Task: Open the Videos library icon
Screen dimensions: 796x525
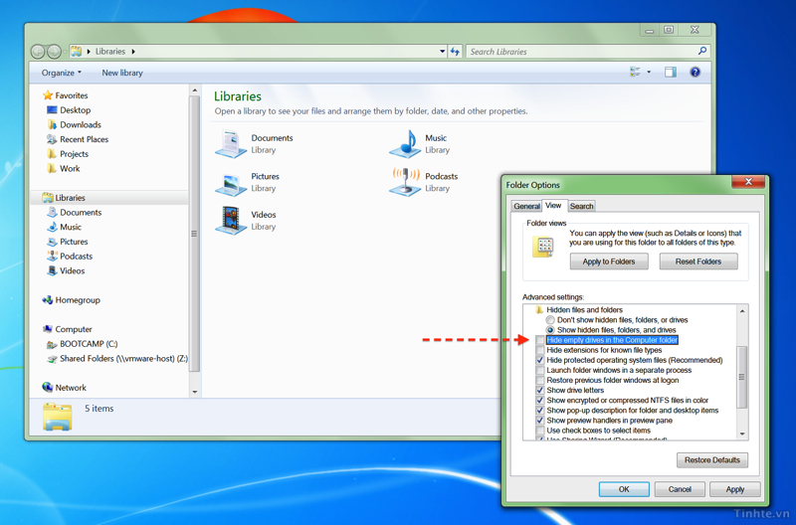Action: 231,221
